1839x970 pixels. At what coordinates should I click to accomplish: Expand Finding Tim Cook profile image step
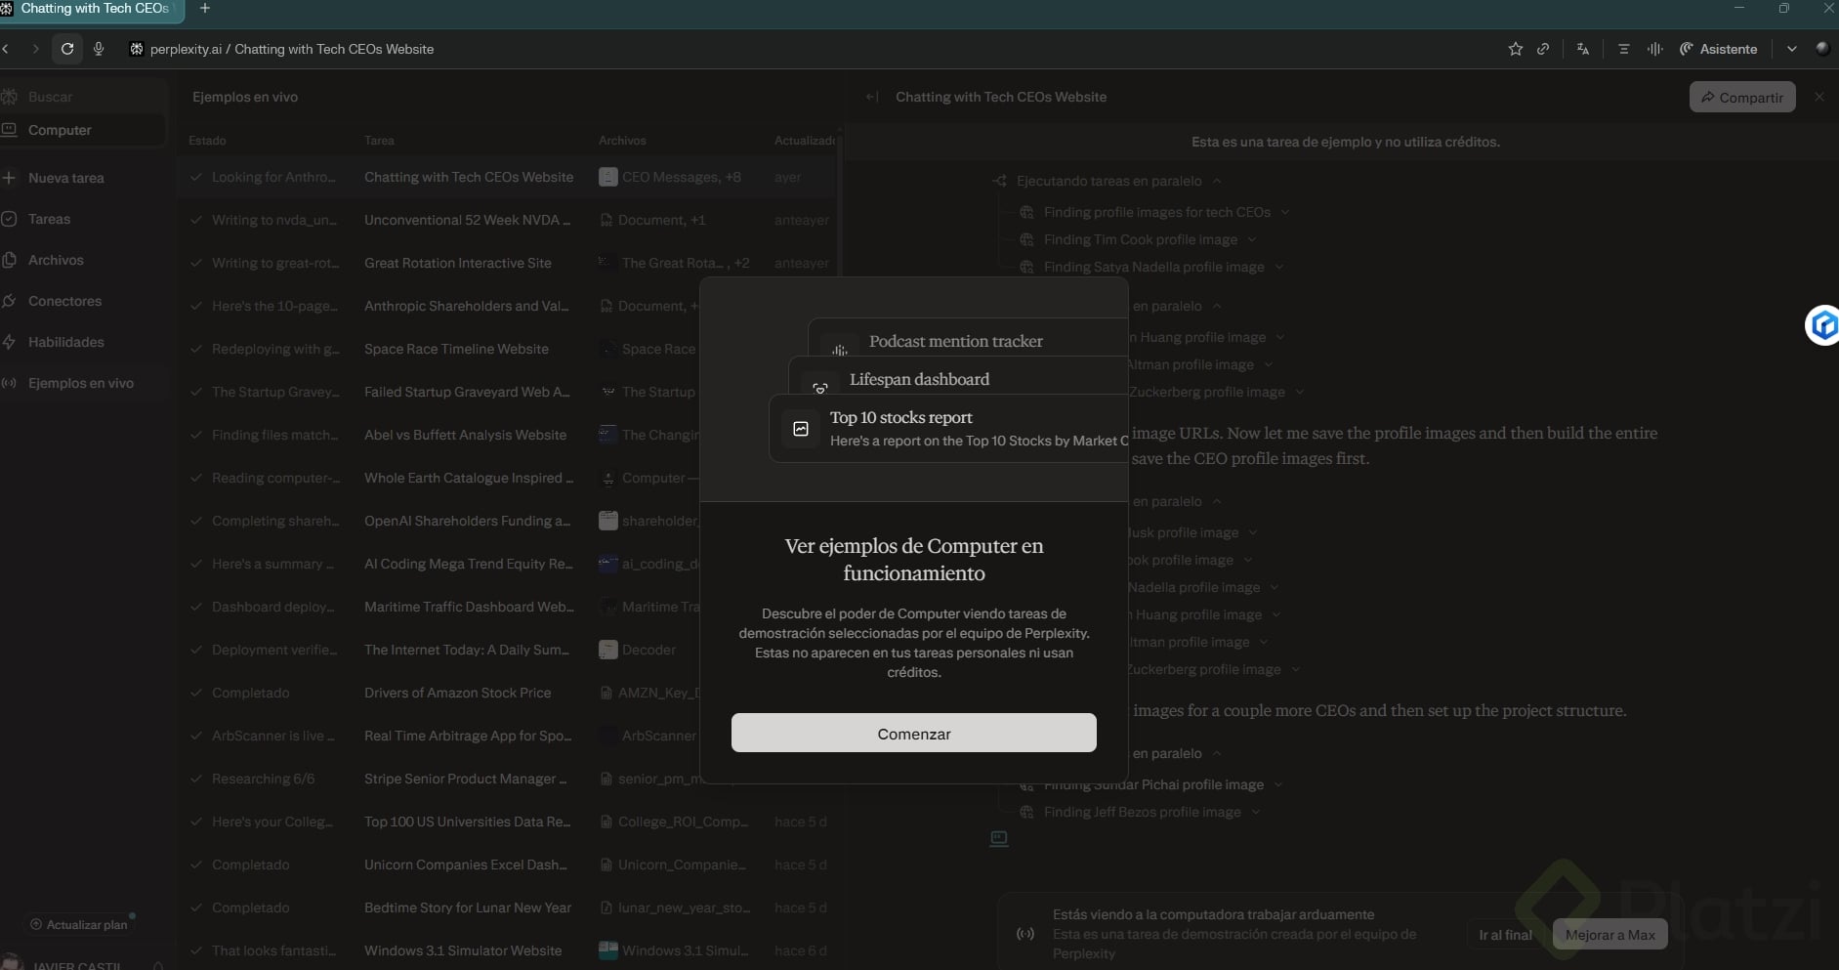click(1252, 239)
